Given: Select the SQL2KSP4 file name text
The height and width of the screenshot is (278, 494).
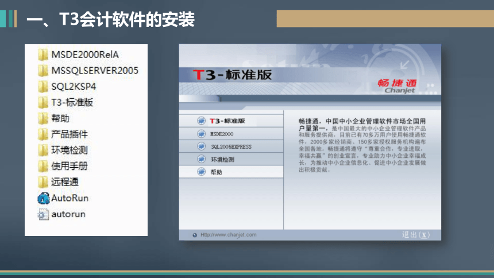Looking at the screenshot, I should pos(74,86).
